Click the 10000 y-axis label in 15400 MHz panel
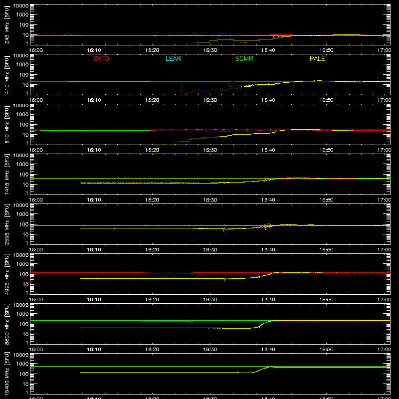The width and height of the screenshot is (399, 399). [x=21, y=355]
